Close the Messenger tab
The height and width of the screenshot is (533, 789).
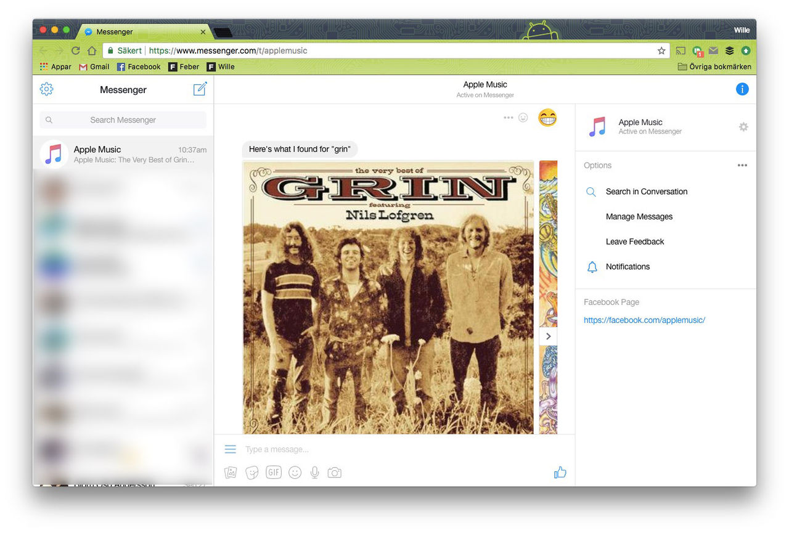[203, 32]
